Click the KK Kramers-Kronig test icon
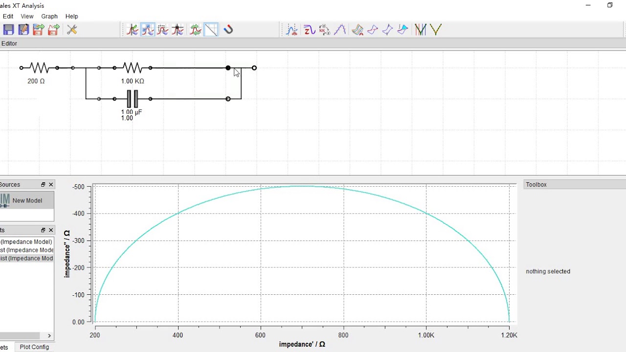The image size is (626, 352). click(324, 30)
